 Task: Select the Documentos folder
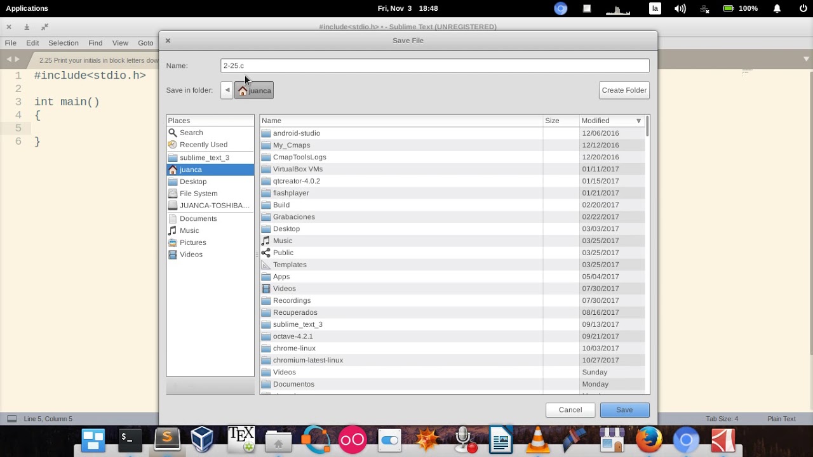tap(452, 384)
